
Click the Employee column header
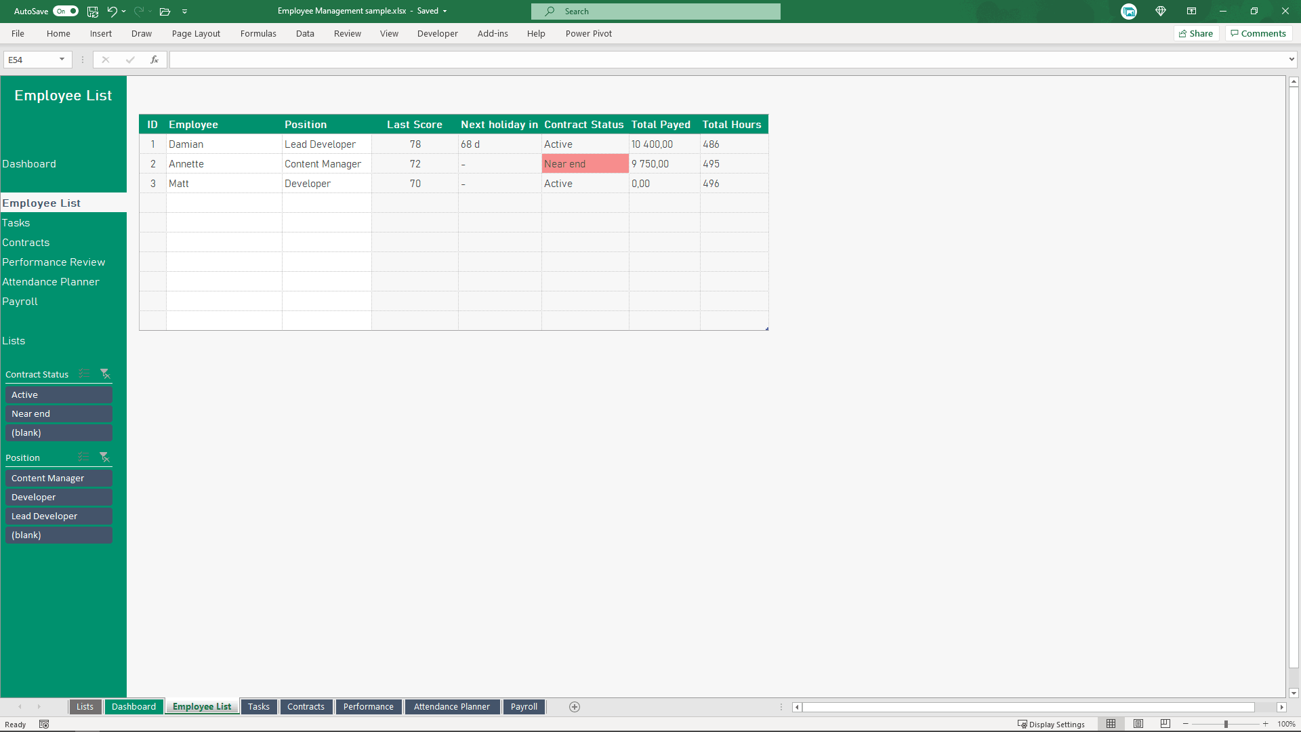pyautogui.click(x=224, y=125)
